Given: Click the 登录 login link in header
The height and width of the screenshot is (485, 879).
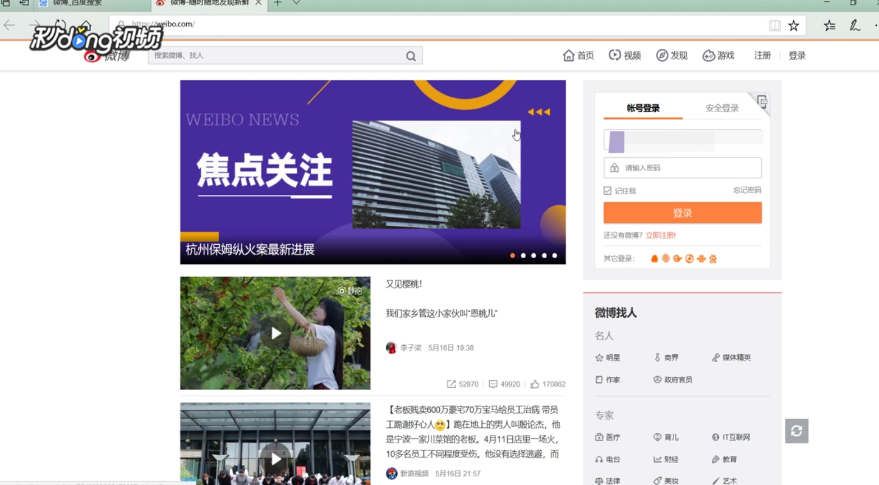Looking at the screenshot, I should click(797, 55).
